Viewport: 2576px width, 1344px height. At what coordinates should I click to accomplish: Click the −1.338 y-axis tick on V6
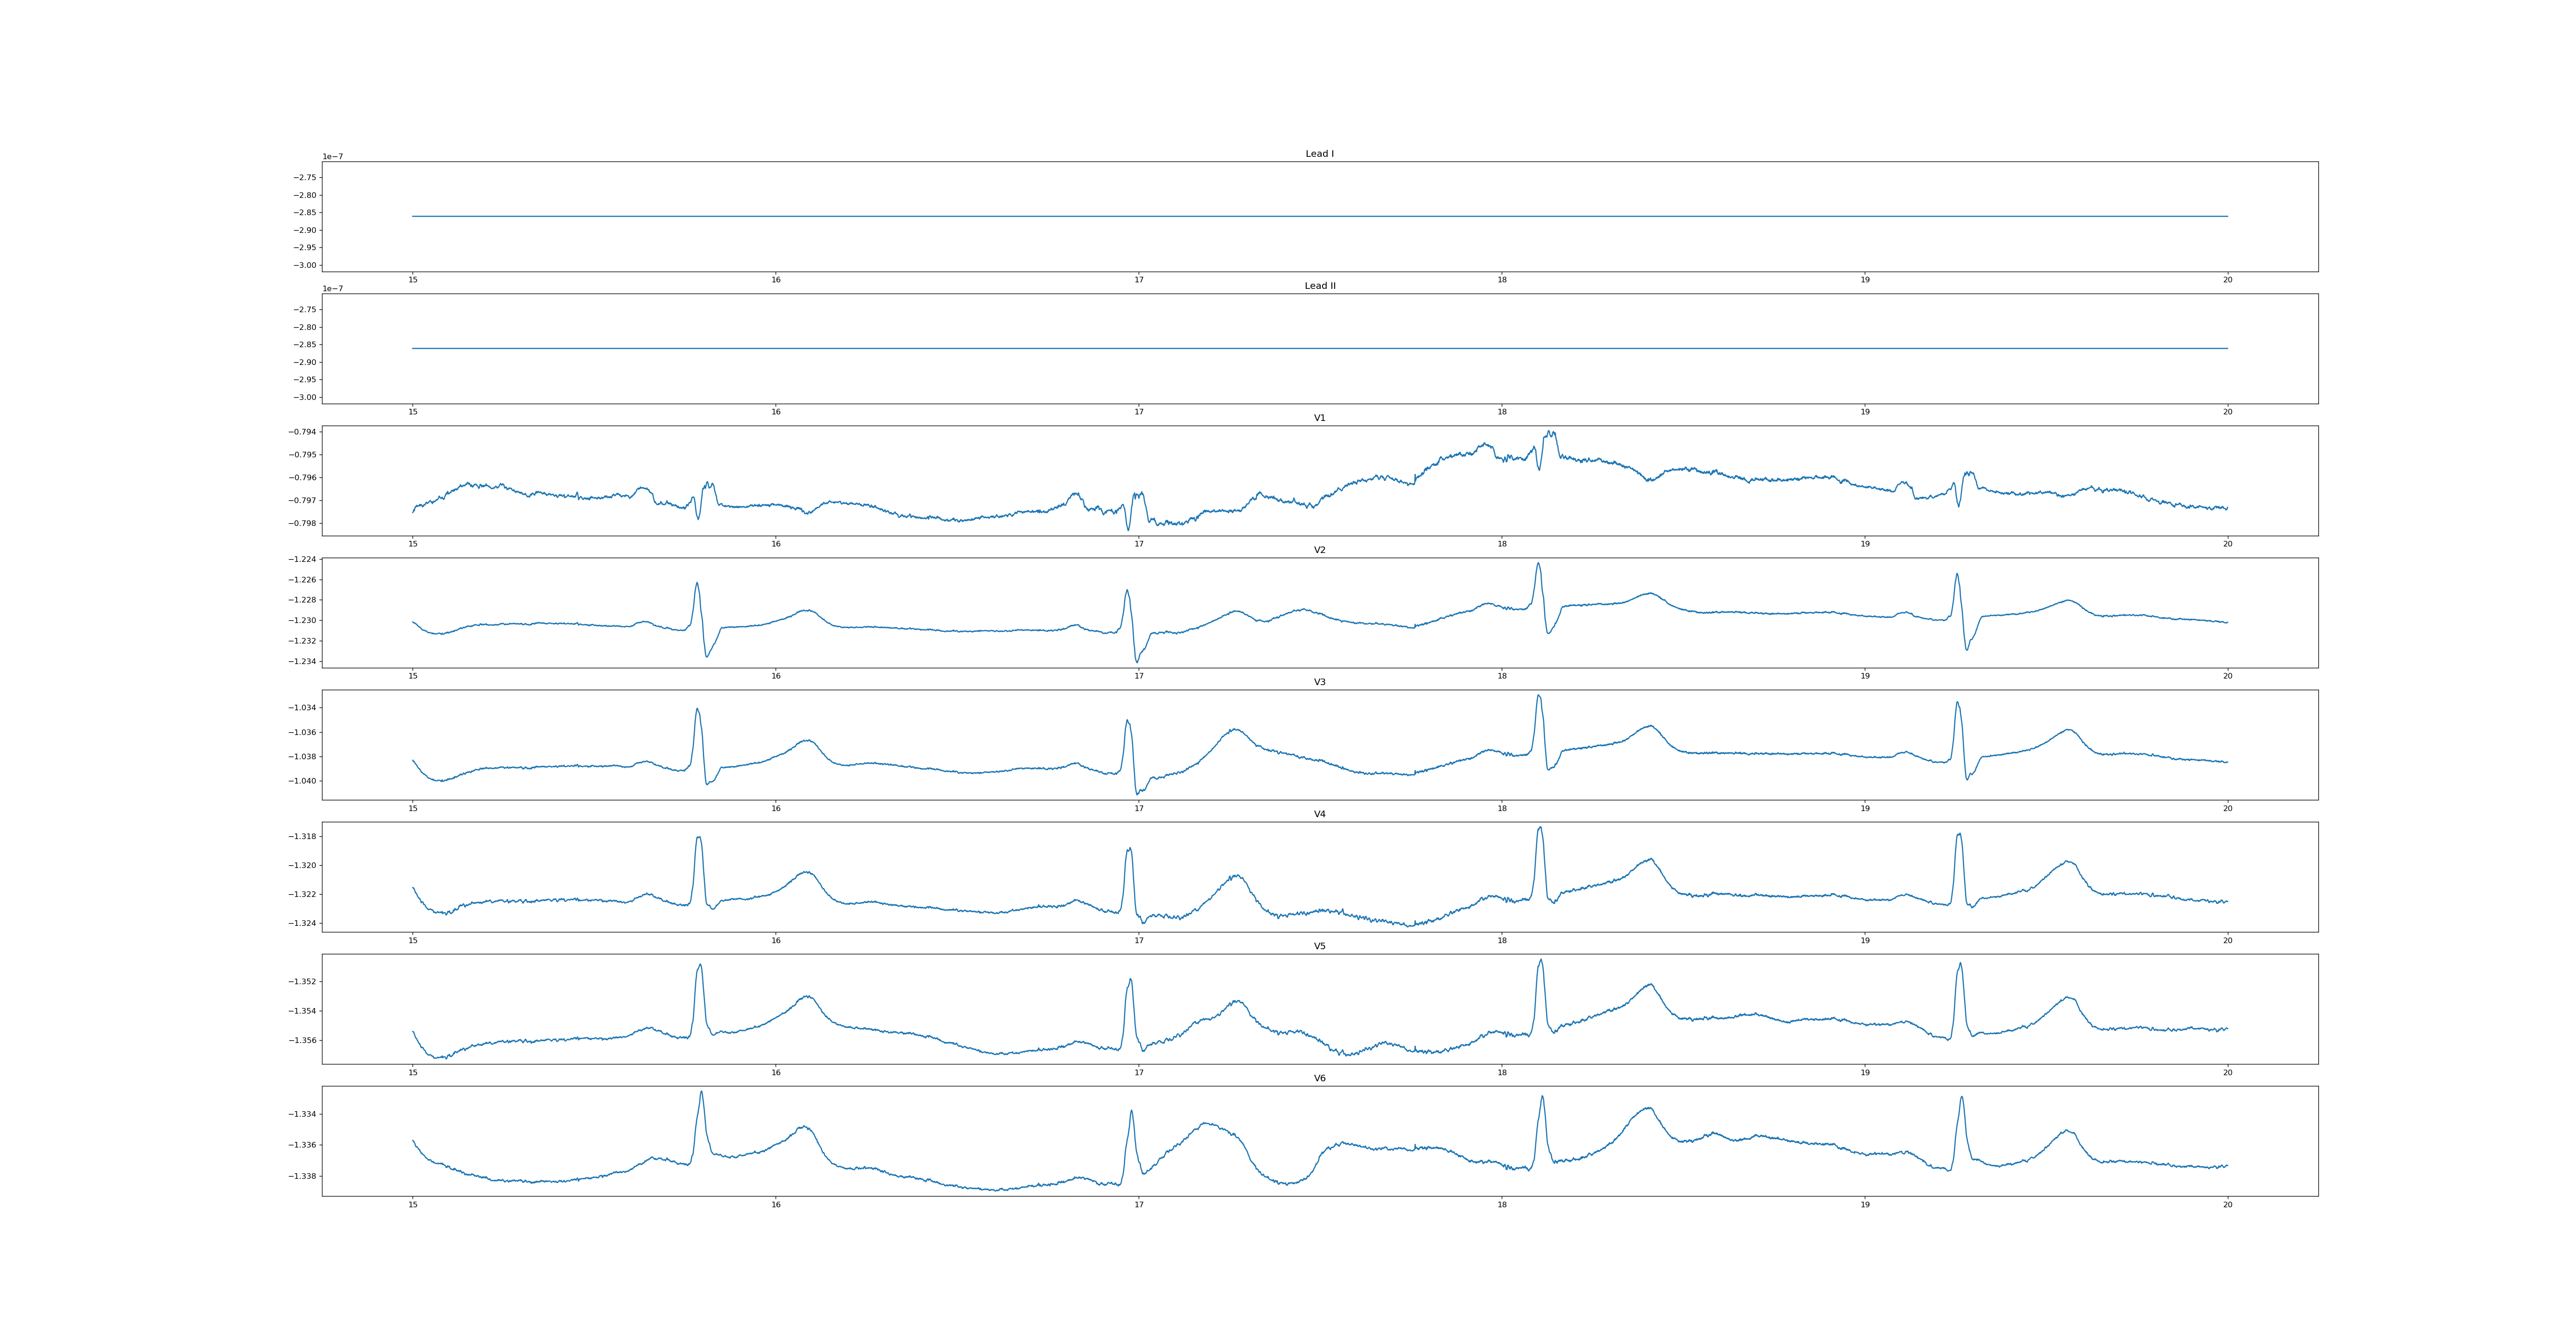coord(302,1176)
